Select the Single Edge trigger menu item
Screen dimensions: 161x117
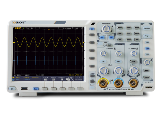[x=46, y=79]
